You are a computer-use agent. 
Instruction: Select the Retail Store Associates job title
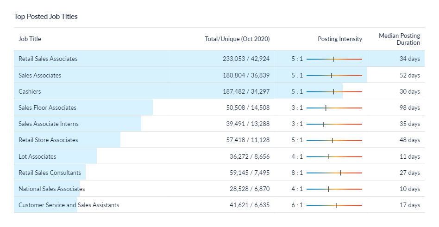point(48,140)
